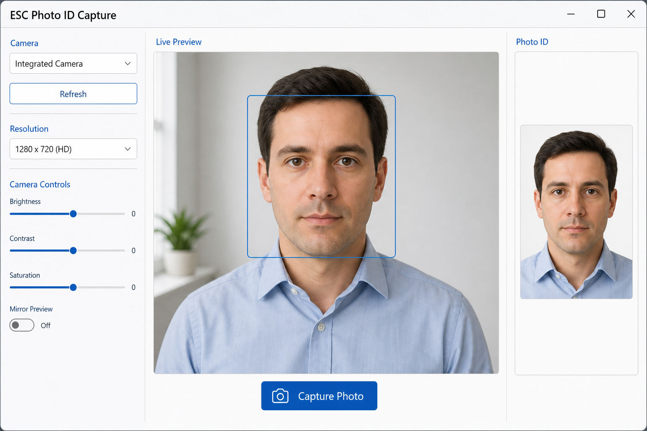
Task: Click the Resolution heading
Action: (29, 129)
